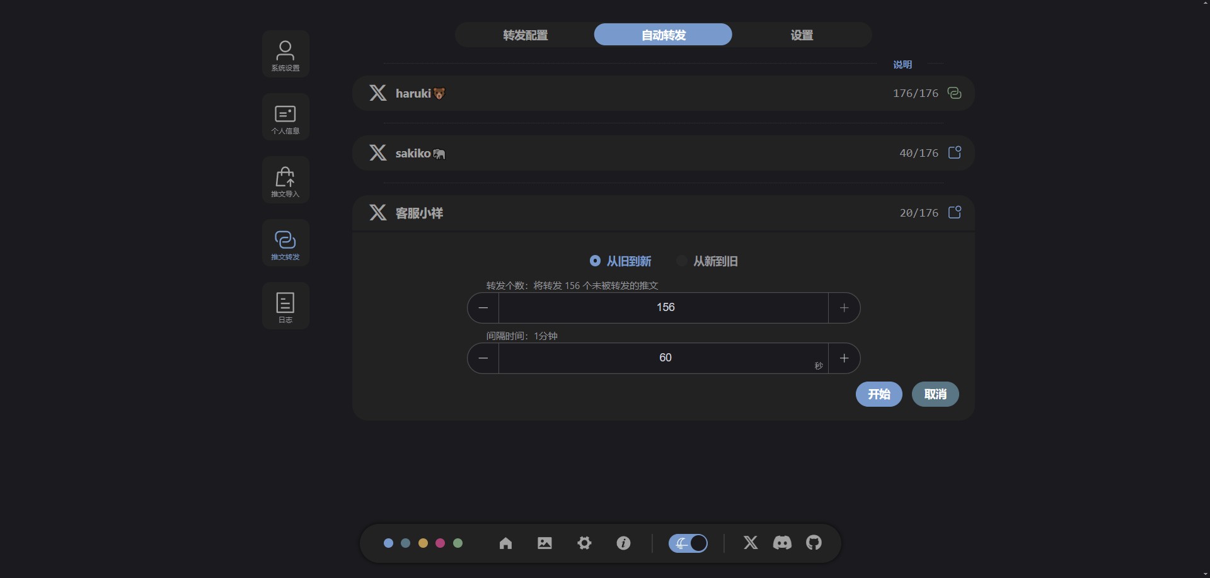Open the image icon in bottom dock

pyautogui.click(x=544, y=543)
